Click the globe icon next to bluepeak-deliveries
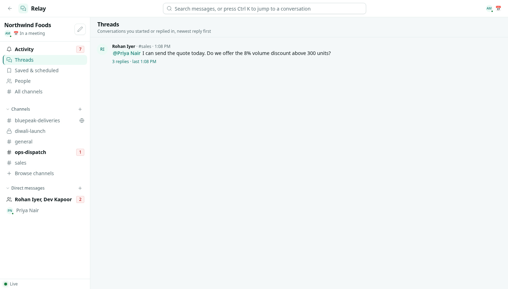Image resolution: width=508 pixels, height=289 pixels. click(x=82, y=121)
